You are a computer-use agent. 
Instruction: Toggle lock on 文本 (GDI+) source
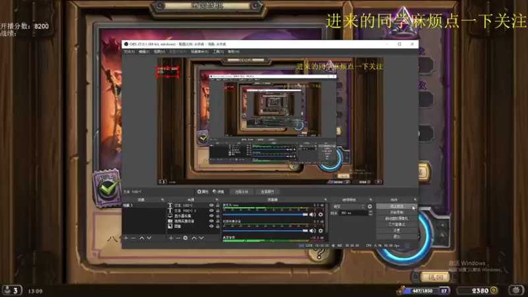[218, 205]
